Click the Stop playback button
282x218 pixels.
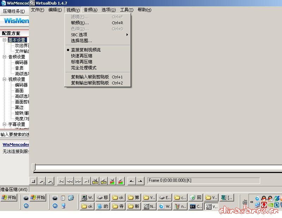pos(33,181)
